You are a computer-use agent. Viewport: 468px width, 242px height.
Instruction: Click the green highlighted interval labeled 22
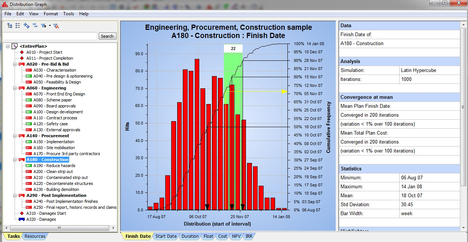coord(233,49)
